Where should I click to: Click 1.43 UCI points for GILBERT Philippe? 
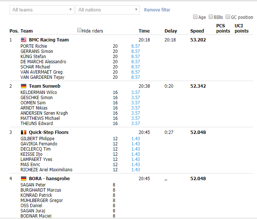(136, 139)
